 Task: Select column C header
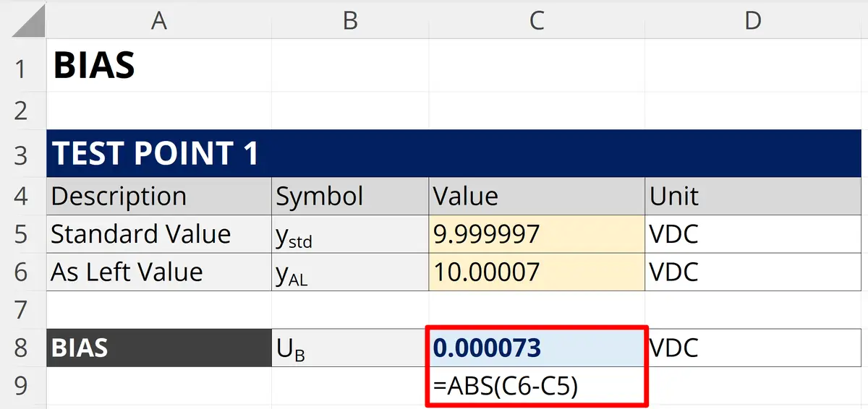[537, 20]
